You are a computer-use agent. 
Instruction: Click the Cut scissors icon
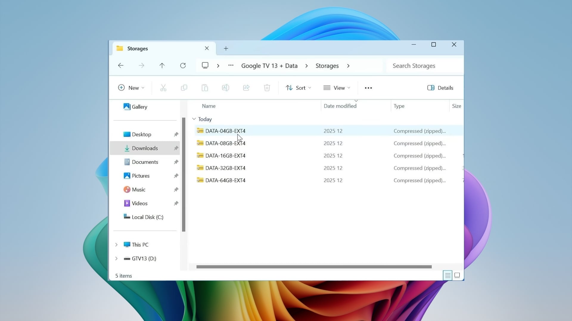(x=163, y=88)
